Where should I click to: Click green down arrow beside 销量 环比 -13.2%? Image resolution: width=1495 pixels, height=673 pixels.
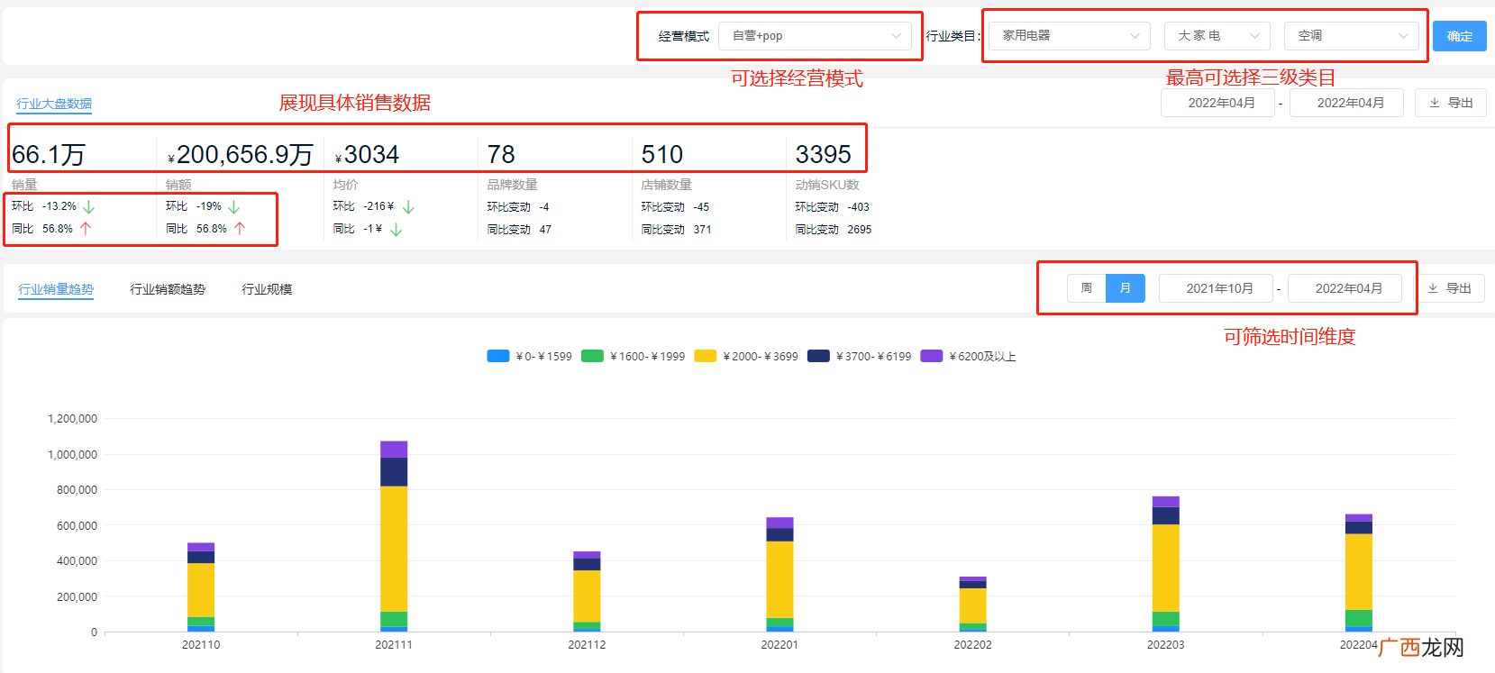pos(89,207)
